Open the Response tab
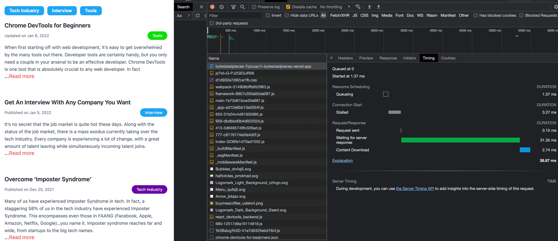 click(388, 58)
